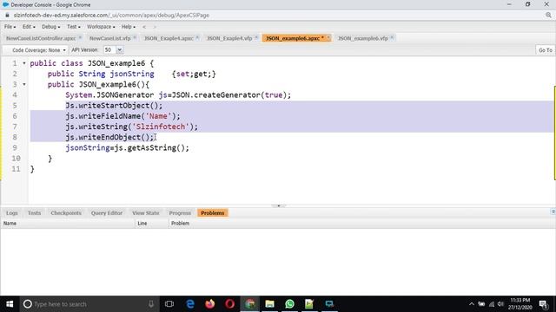Close the JSON_example6.vfp tab
The image size is (556, 312).
(392, 37)
